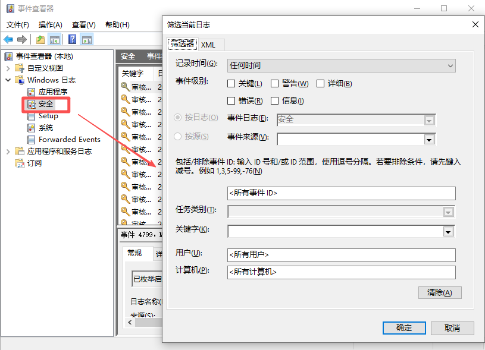Click the 用户 <所有用户> input field
The height and width of the screenshot is (350, 485).
[x=341, y=255]
